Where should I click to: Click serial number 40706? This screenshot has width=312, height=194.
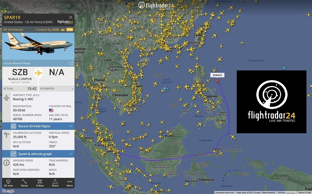coord(18,119)
